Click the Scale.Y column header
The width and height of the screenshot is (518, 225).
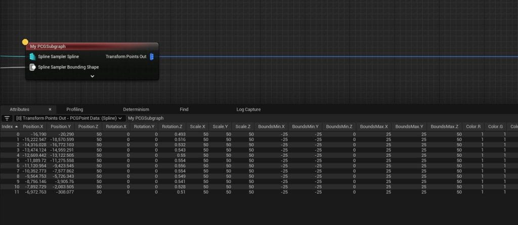tap(221, 126)
